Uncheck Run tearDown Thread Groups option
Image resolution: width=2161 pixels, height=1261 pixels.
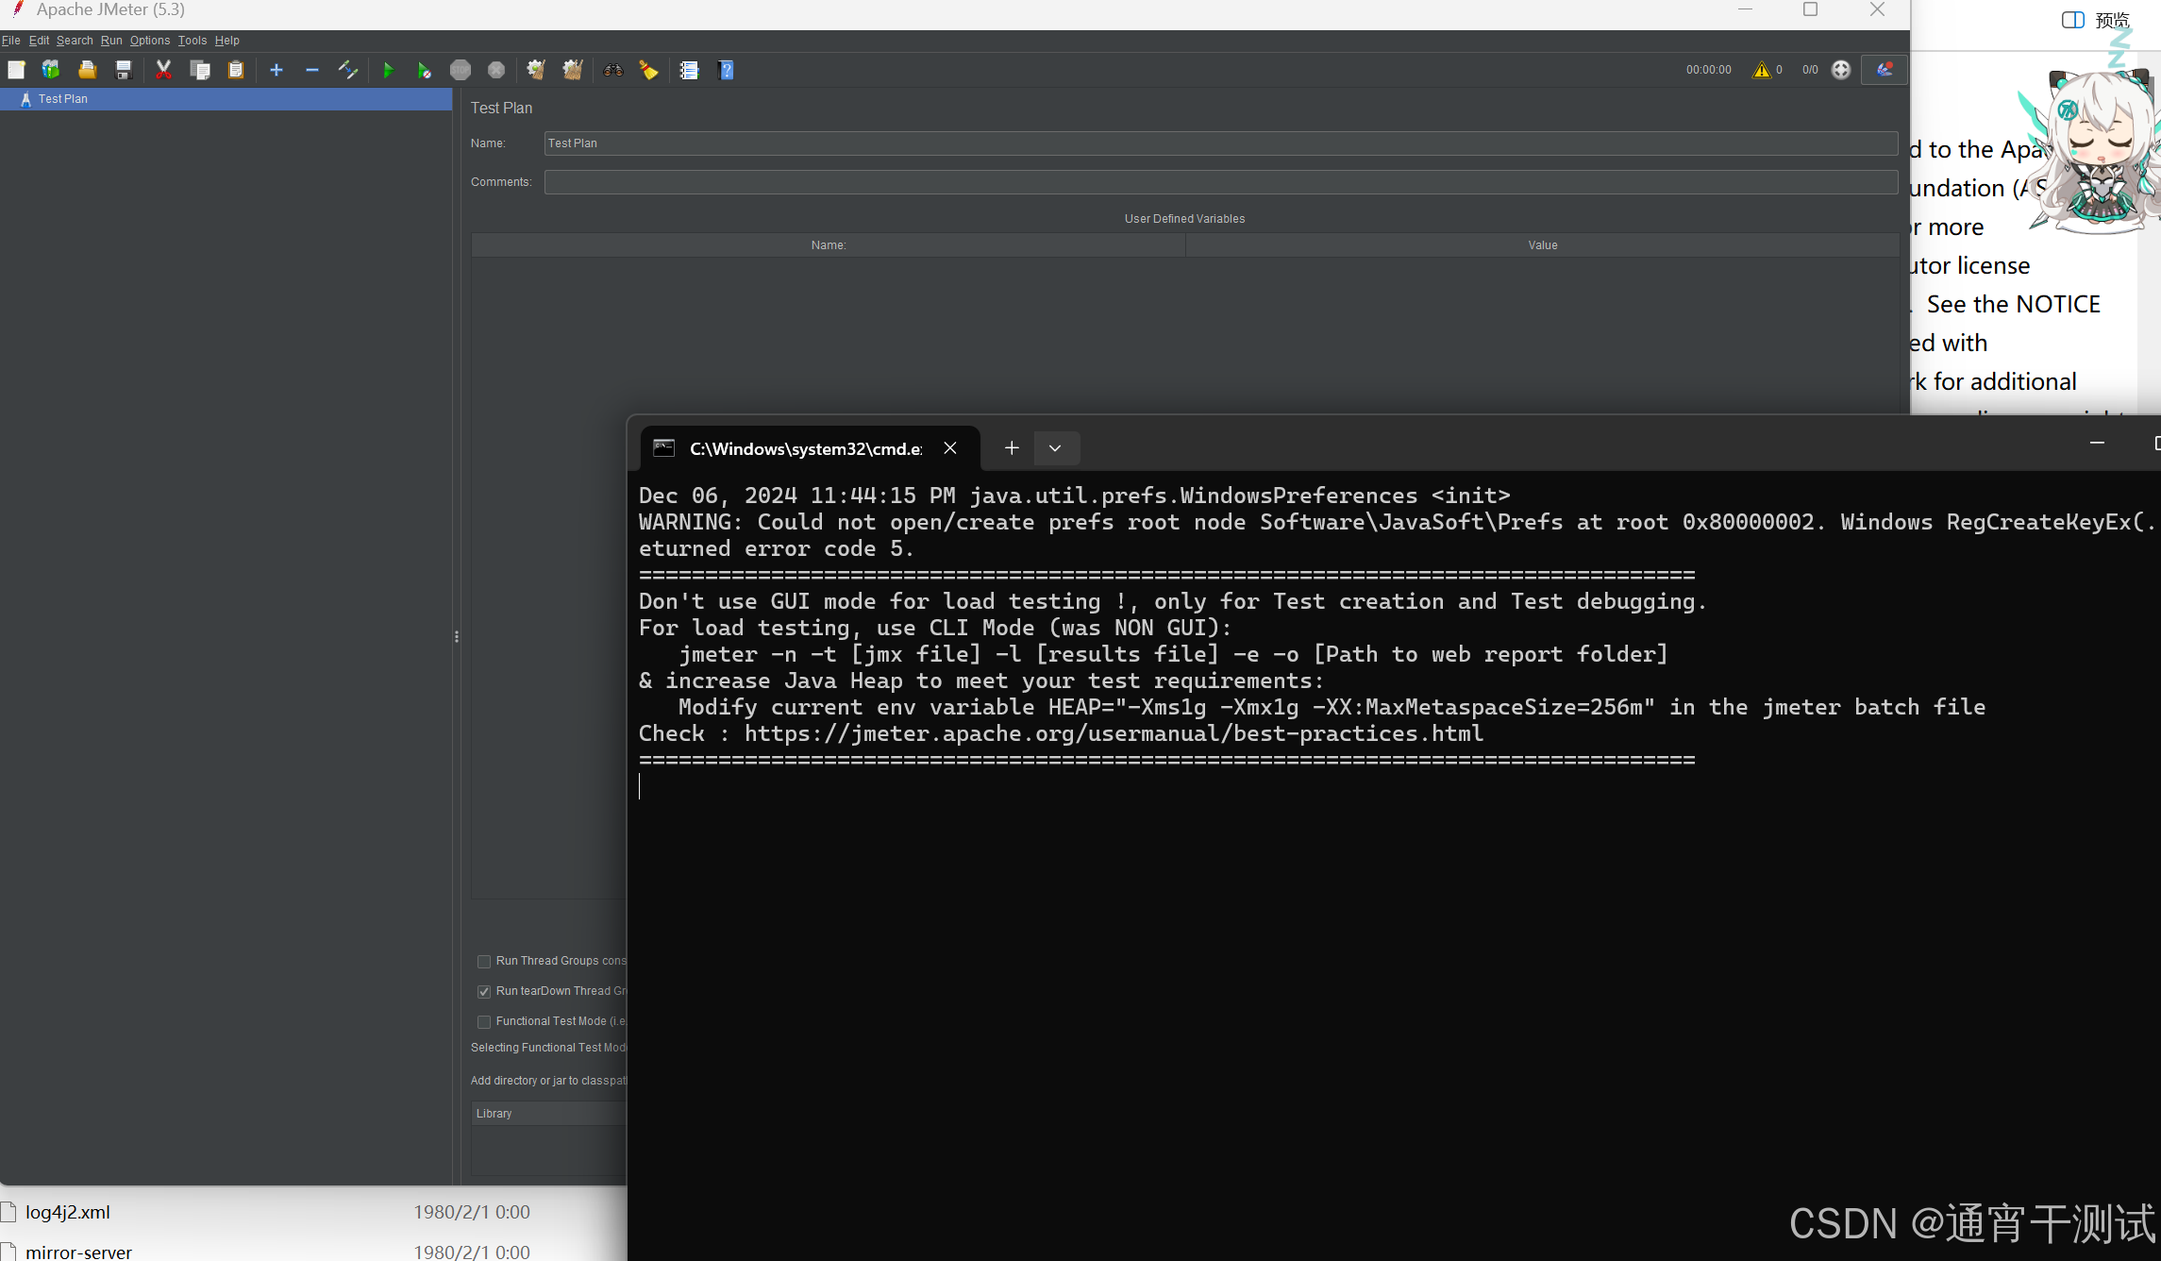[484, 991]
